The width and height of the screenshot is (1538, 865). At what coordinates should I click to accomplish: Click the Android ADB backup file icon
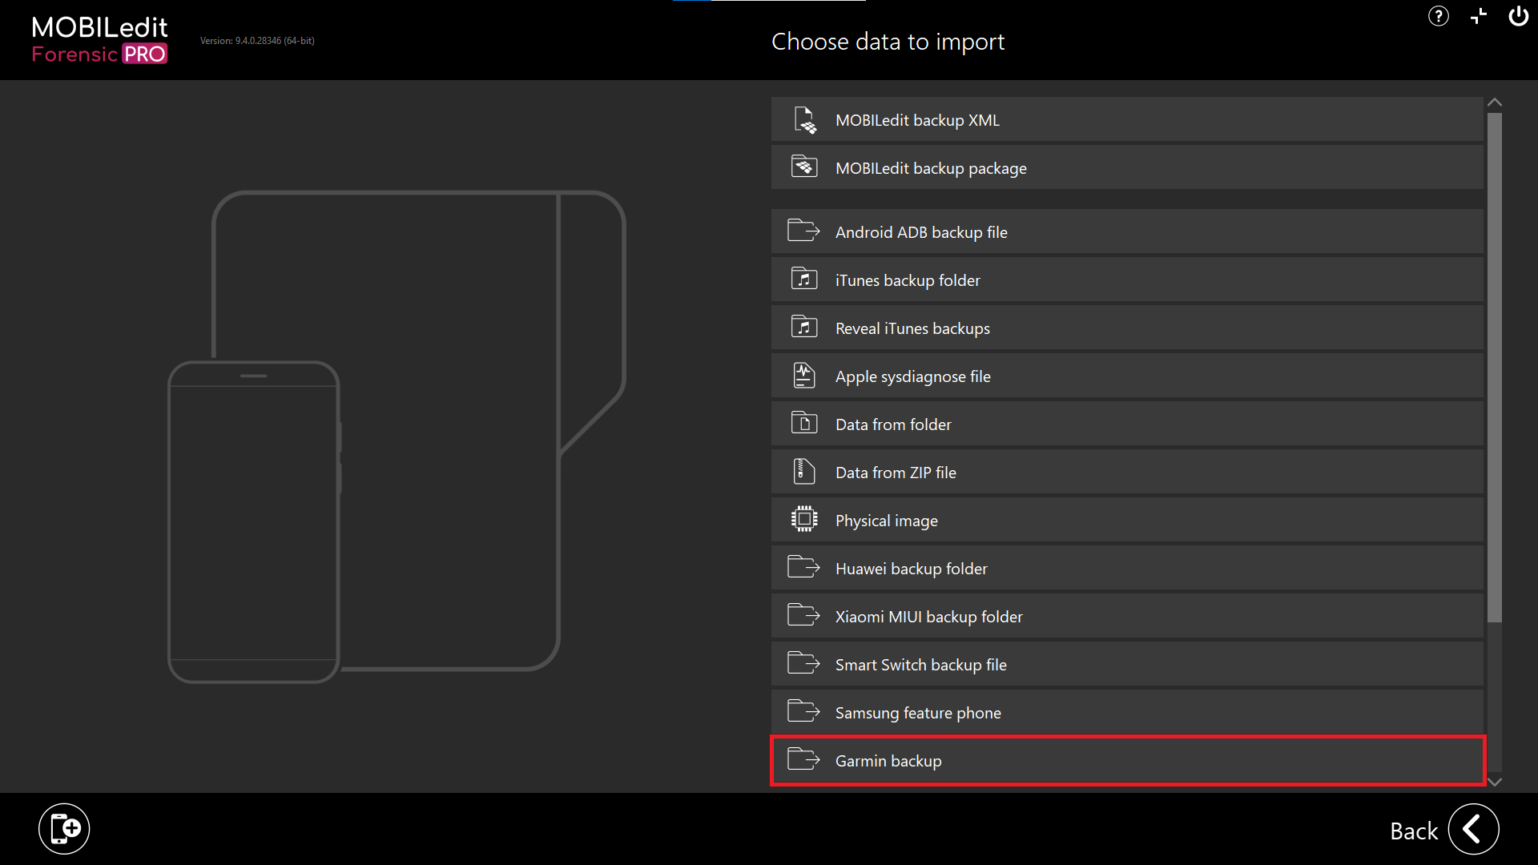click(x=804, y=231)
